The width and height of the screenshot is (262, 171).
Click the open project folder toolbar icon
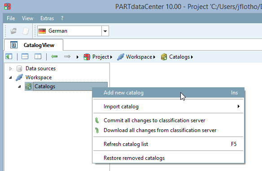click(13, 31)
